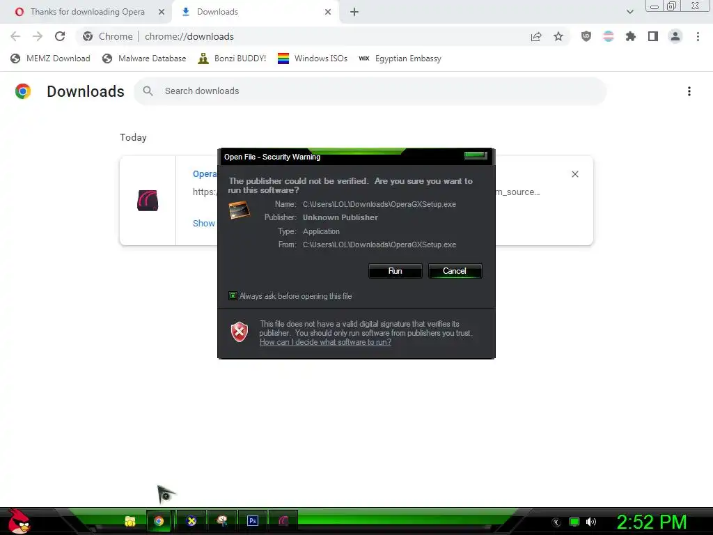Open the Opera download file name link
Viewport: 713px width, 535px height.
click(x=205, y=173)
